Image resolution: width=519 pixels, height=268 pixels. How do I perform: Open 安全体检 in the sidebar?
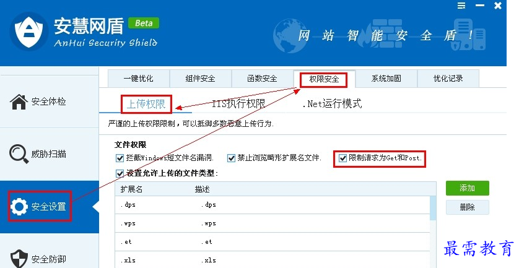pyautogui.click(x=50, y=102)
